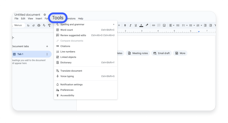Toggle Bold formatting
Viewport: 228px width, 123px height.
125,25
